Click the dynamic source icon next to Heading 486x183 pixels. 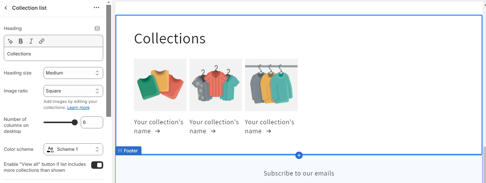pos(97,28)
